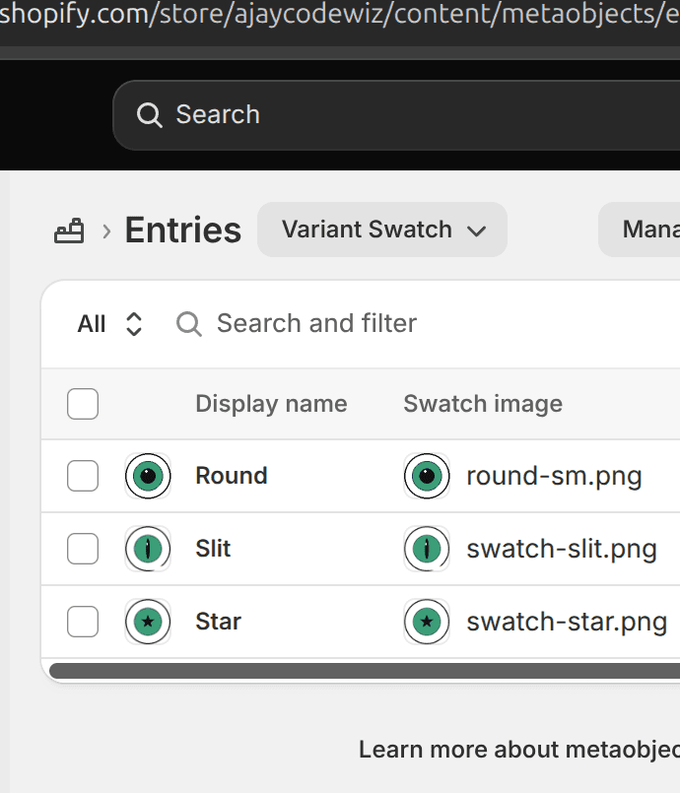Click the Learn more about metaobjects link
Image resolution: width=680 pixels, height=793 pixels.
[x=519, y=750]
